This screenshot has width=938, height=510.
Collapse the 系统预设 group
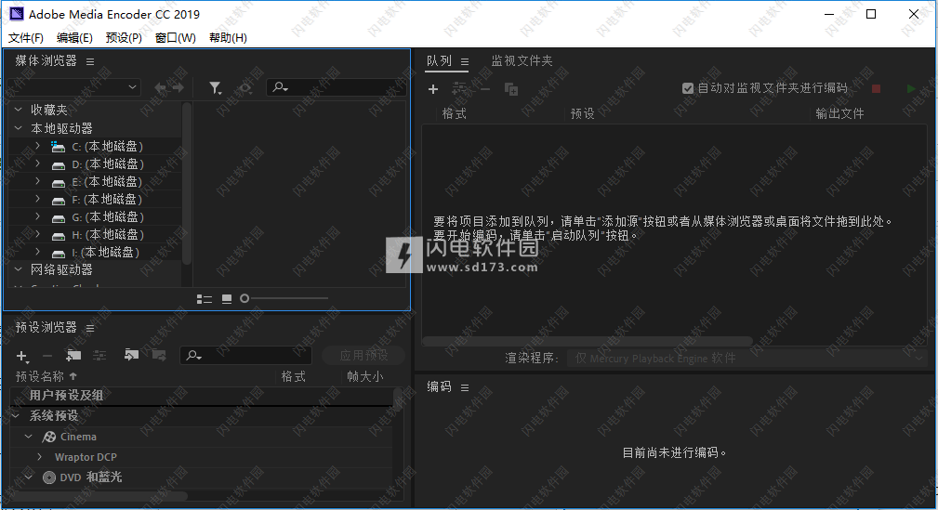pos(16,415)
